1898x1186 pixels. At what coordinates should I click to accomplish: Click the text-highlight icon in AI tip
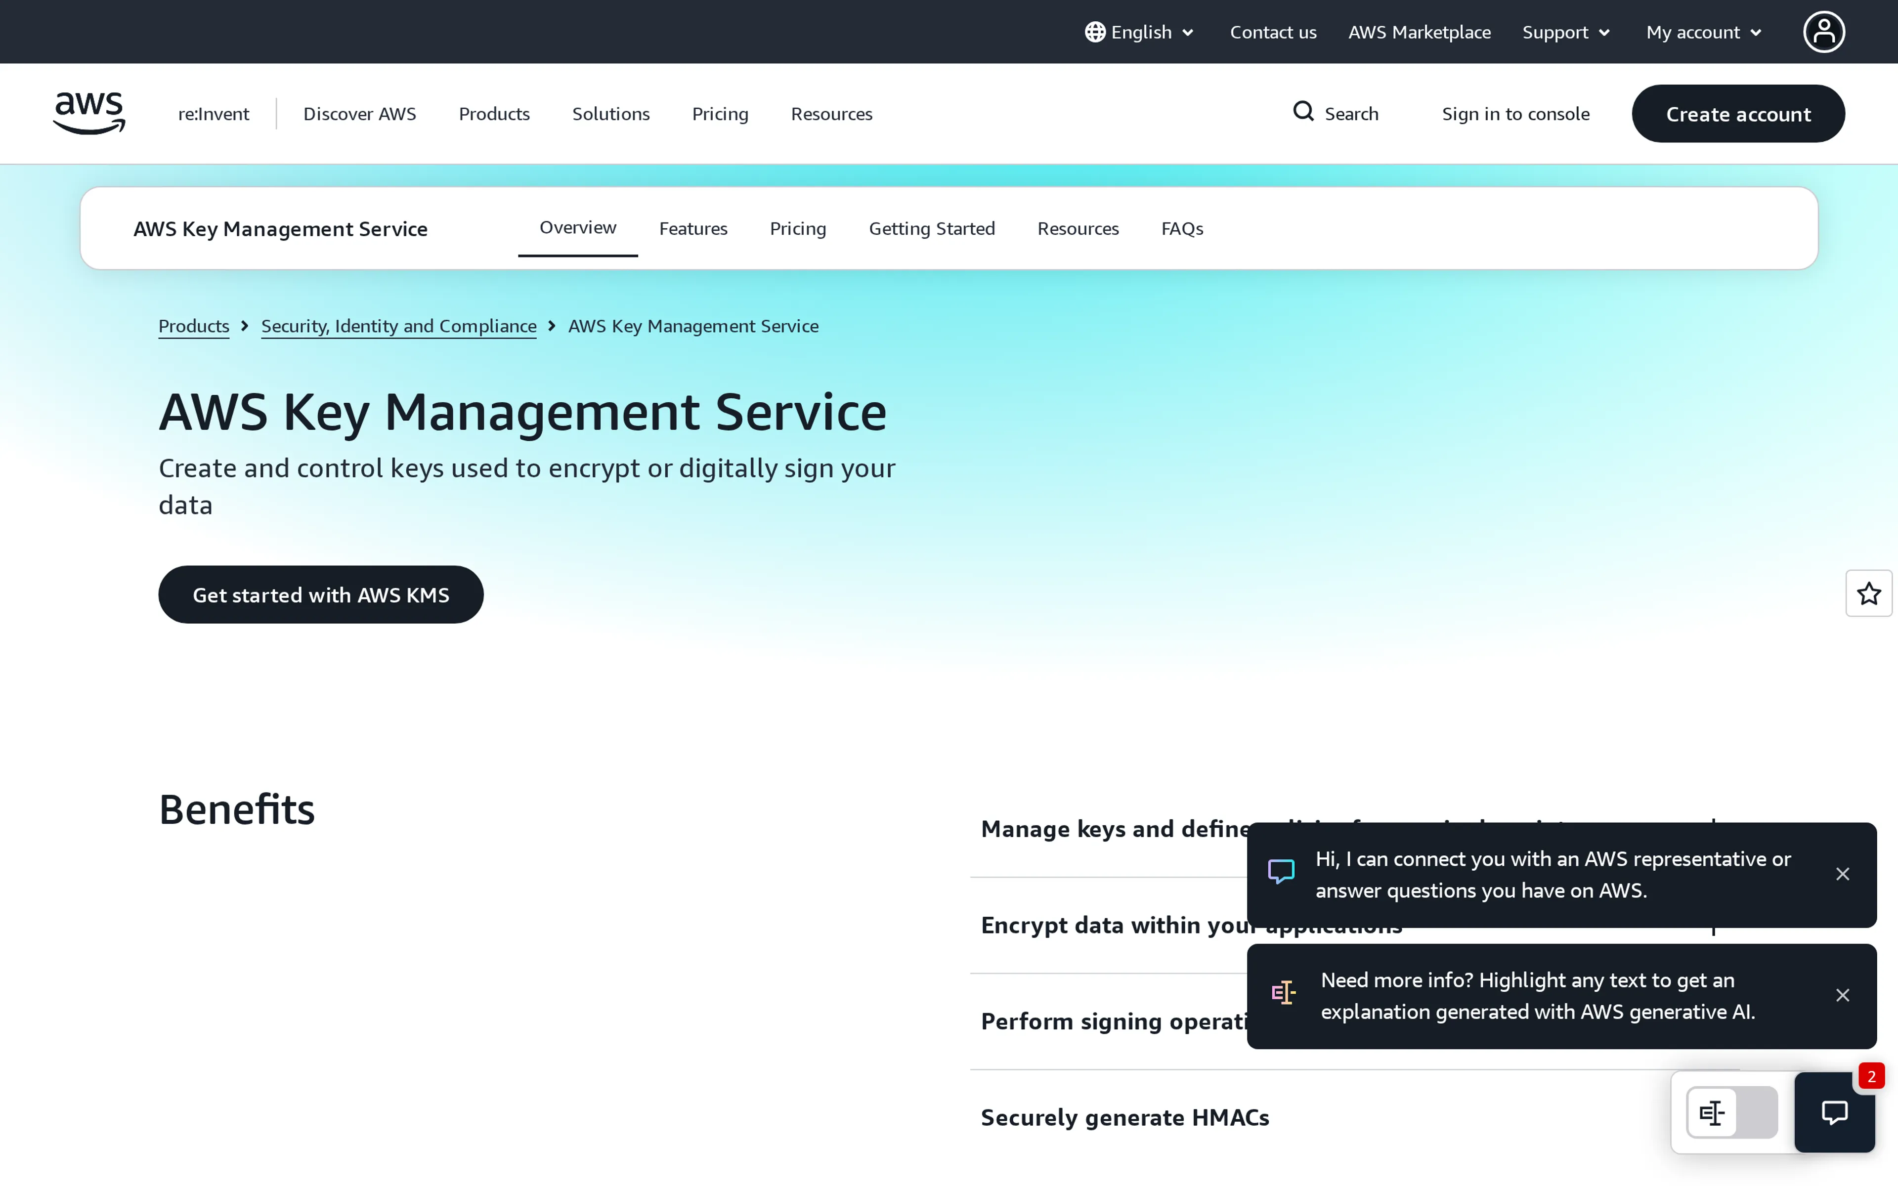[x=1283, y=992]
